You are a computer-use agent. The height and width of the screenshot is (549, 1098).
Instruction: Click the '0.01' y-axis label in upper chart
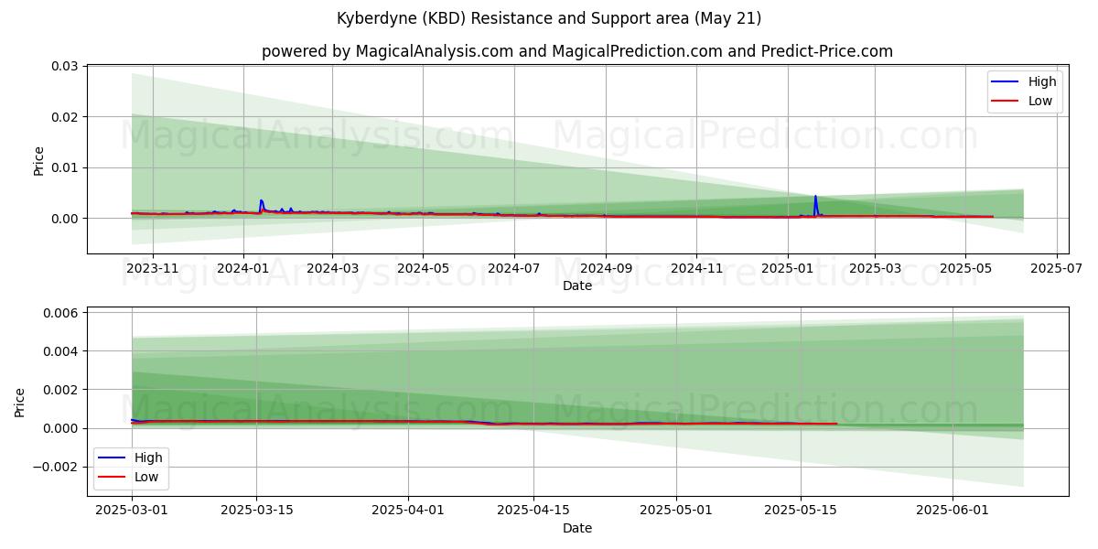[67, 167]
